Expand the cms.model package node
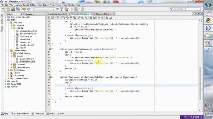 point(11,64)
